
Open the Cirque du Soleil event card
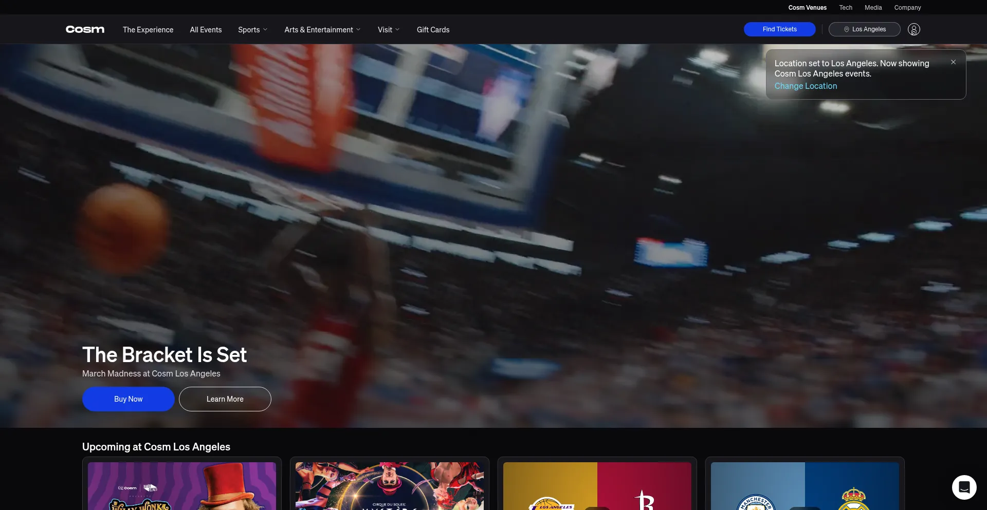pos(390,484)
